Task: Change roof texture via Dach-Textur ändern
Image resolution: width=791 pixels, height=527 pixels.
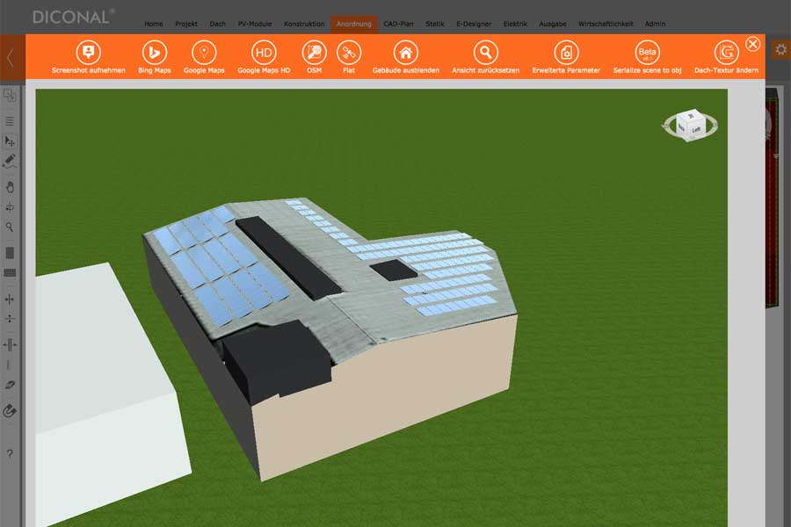Action: coord(726,52)
